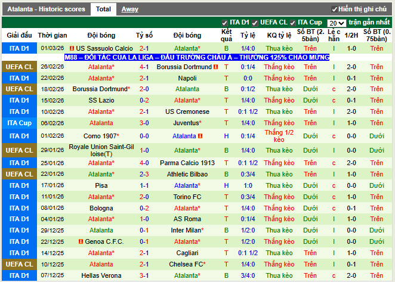The width and height of the screenshot is (395, 282).
Task: Open Hellas Verona team link
Action: coord(101,275)
